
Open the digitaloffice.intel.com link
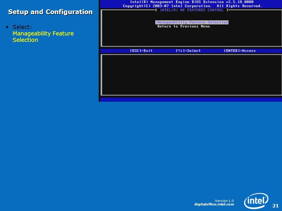[214, 204]
